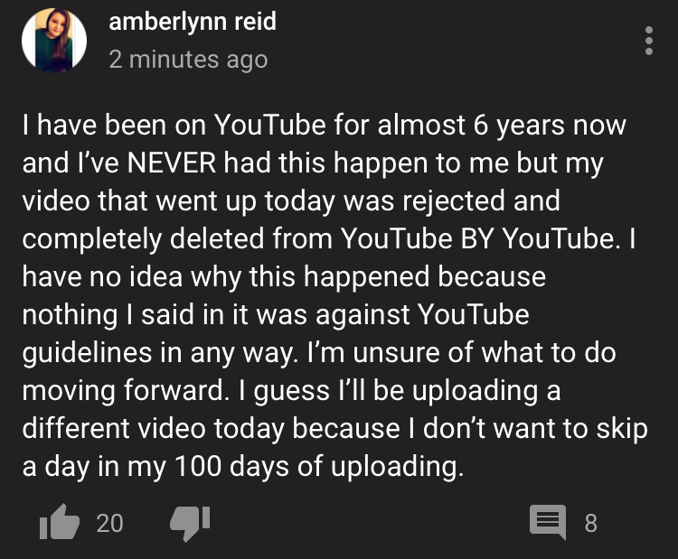The height and width of the screenshot is (559, 678).
Task: Open the three-dot comment options menu
Action: [x=648, y=41]
